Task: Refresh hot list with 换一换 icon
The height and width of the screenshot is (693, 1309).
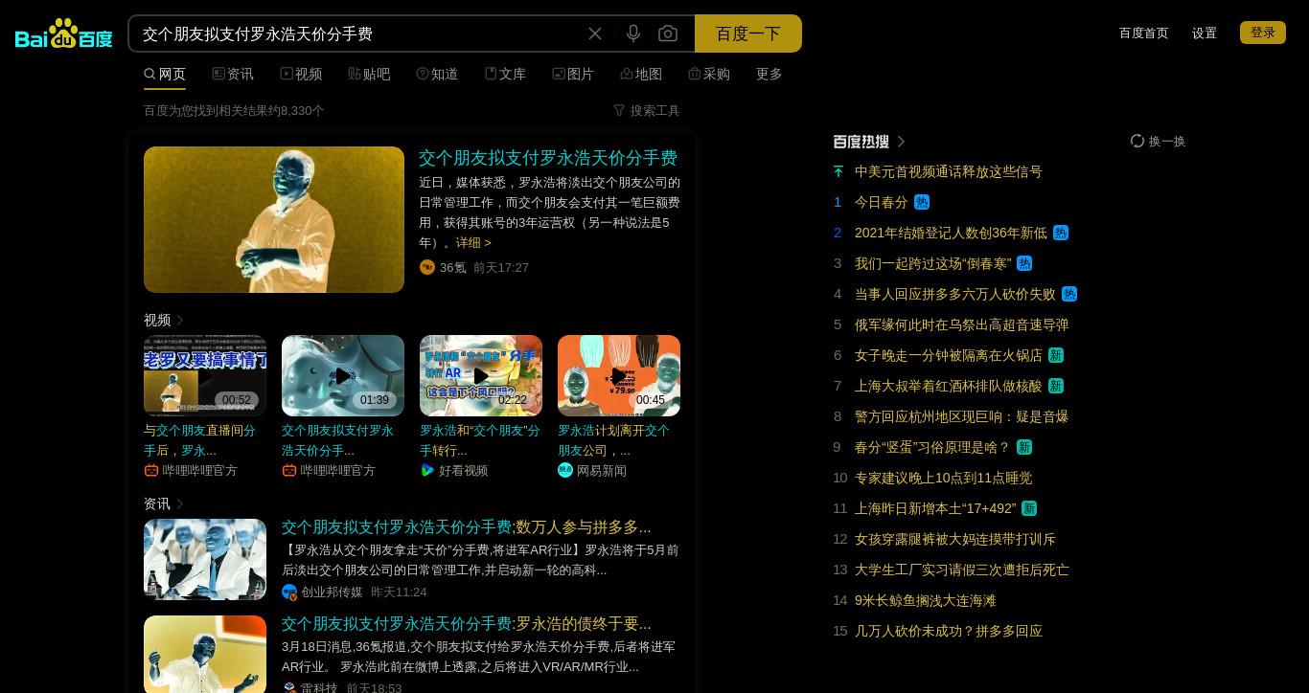Action: pyautogui.click(x=1137, y=141)
